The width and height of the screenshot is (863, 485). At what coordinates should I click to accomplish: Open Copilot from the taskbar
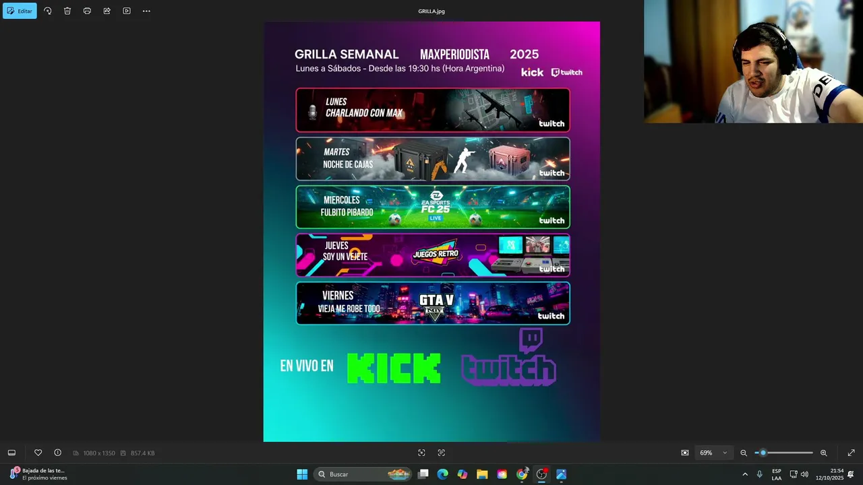[x=462, y=474]
